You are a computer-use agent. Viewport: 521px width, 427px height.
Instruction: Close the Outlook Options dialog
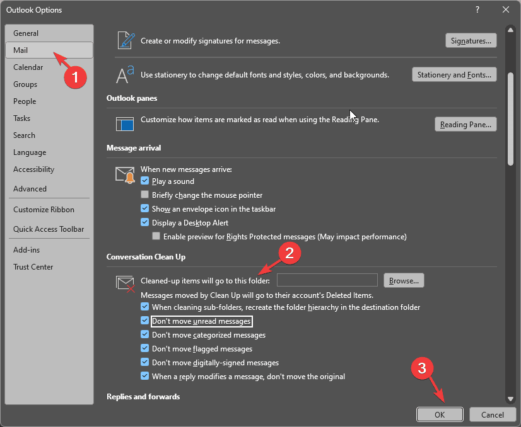pos(505,9)
